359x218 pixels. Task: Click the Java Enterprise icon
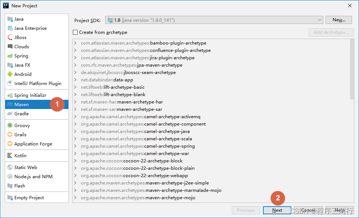click(10, 28)
